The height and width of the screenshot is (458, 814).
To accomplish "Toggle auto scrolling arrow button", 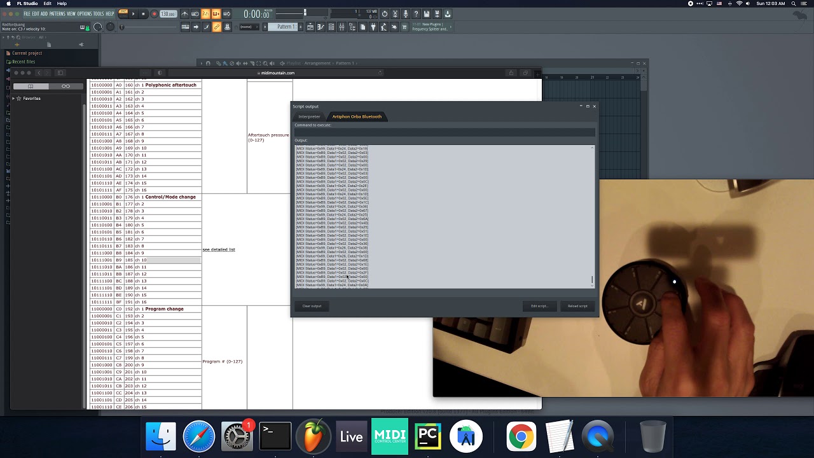I will 196,27.
